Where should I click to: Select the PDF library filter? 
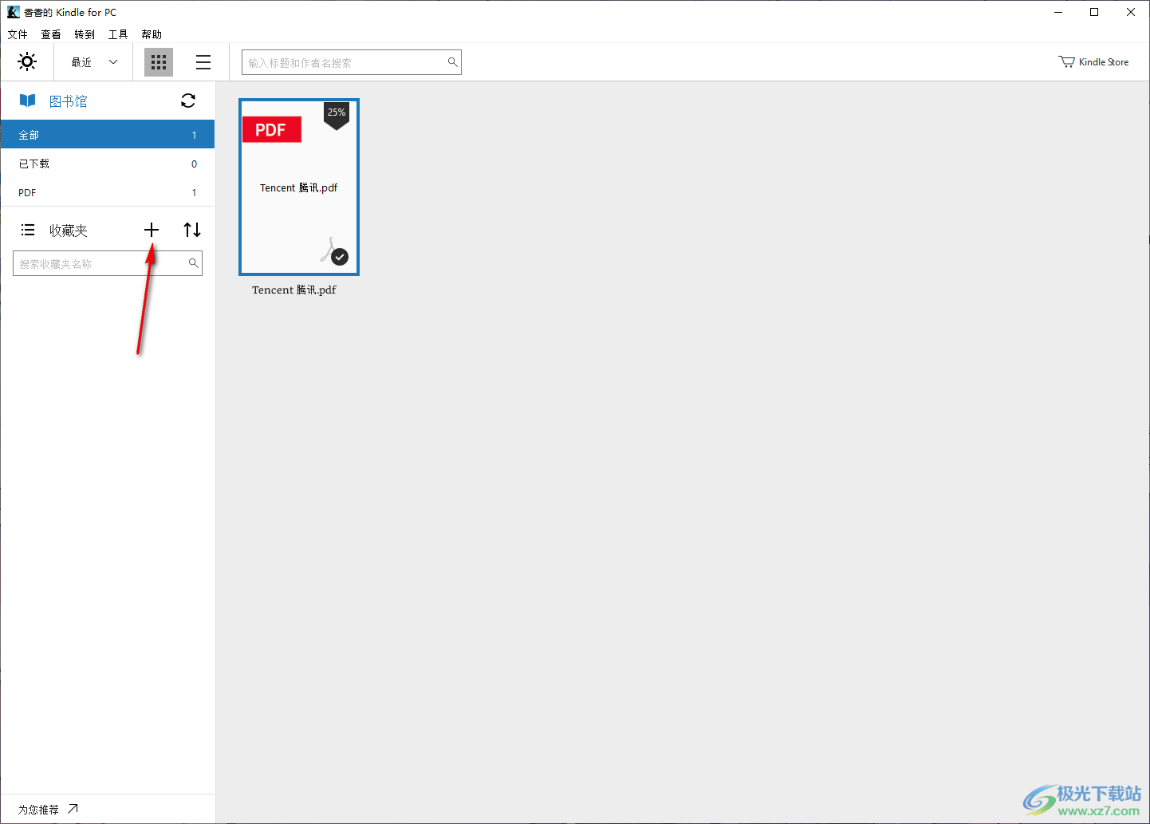(108, 192)
